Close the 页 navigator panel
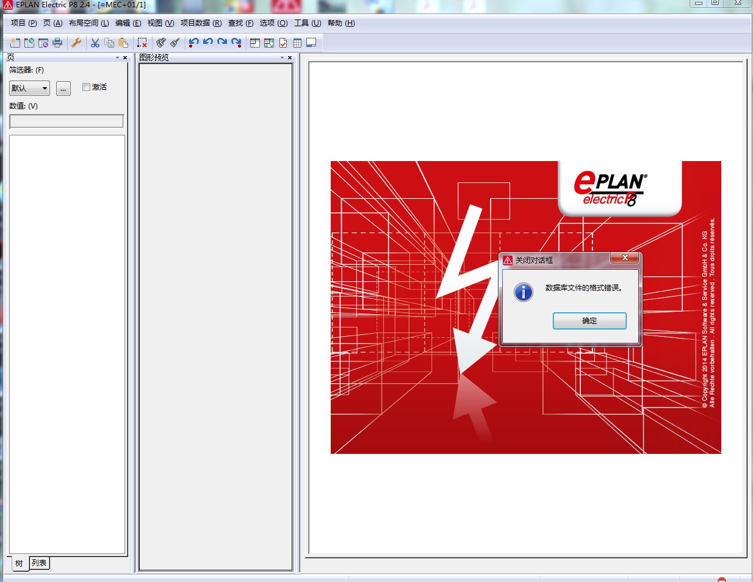753x582 pixels. [x=125, y=57]
